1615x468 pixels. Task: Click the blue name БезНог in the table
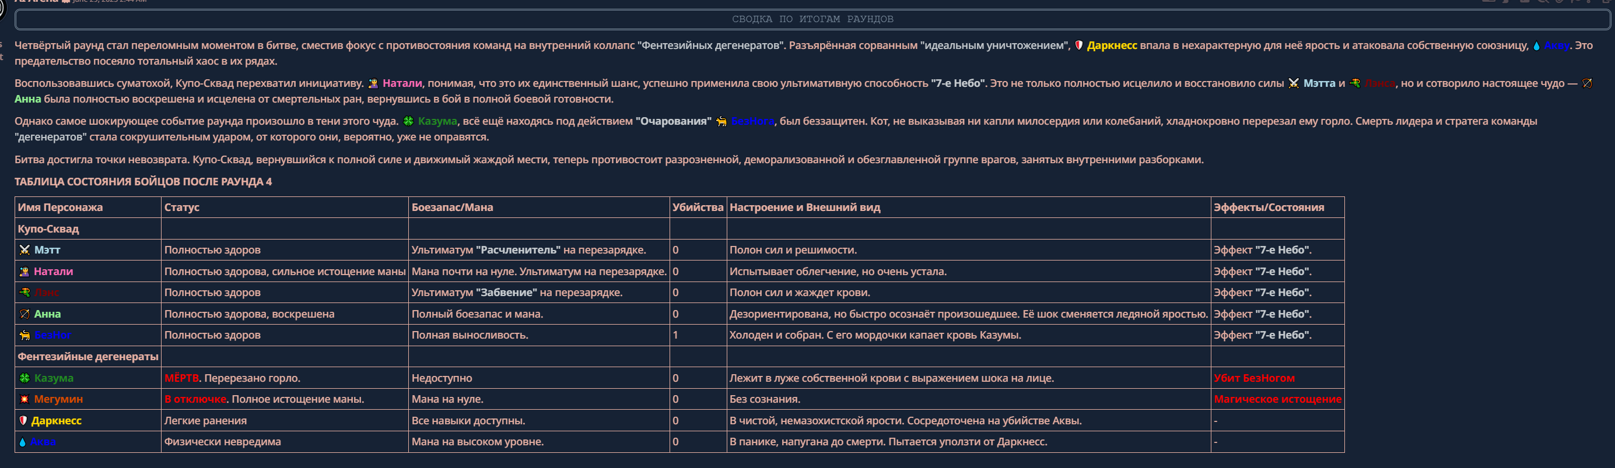52,335
